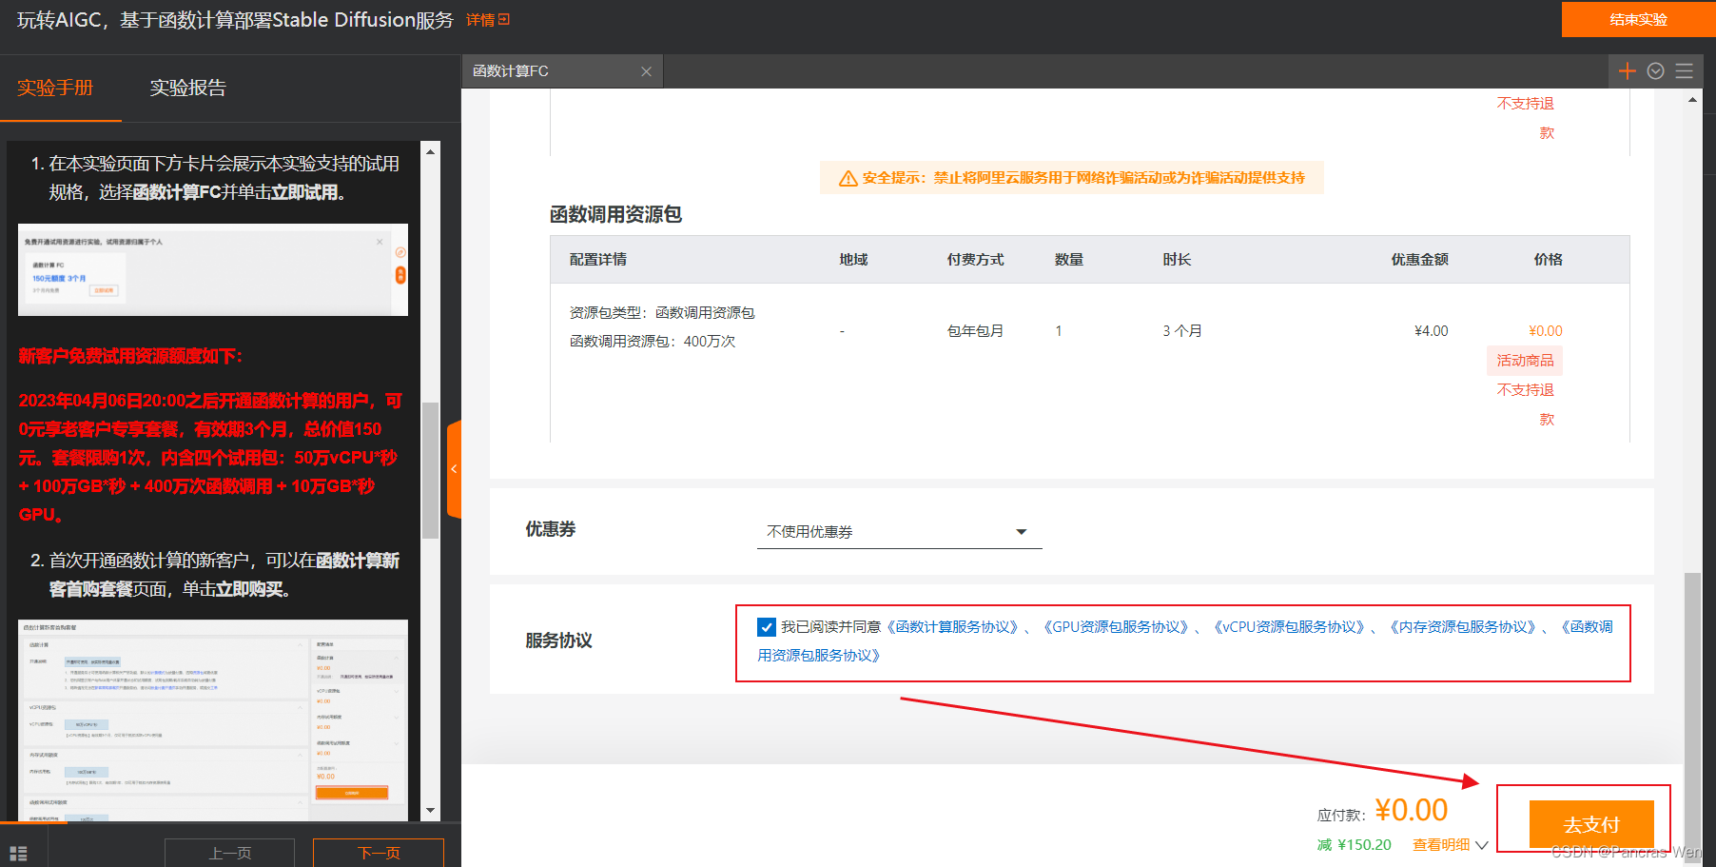Screen dimensions: 1716x867
Task: Switch to the 实验手册 tab
Action: pos(55,88)
